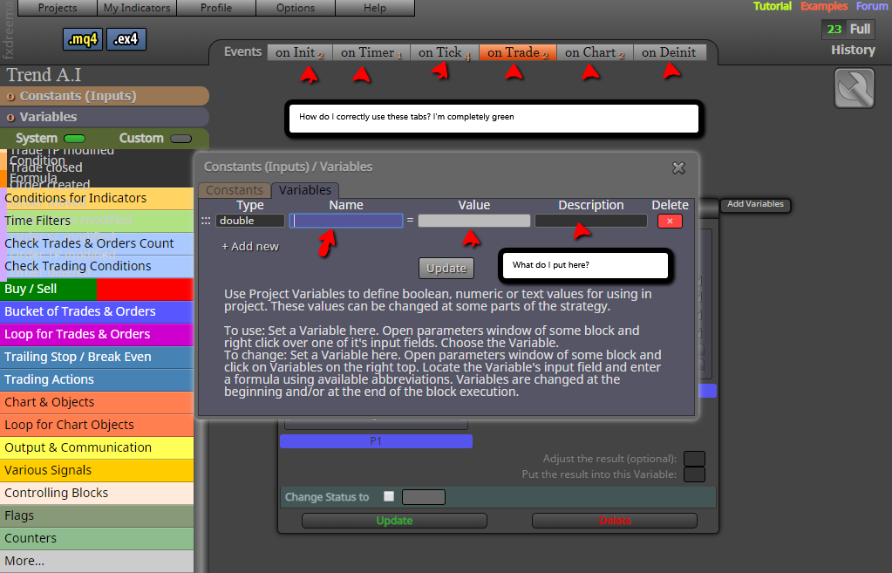Screen dimensions: 892x573
Task: Click green Update in the block window
Action: (394, 521)
